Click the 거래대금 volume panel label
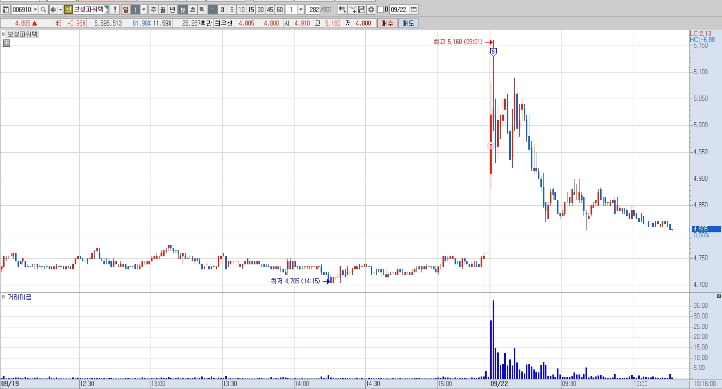722x389 pixels. 19,297
